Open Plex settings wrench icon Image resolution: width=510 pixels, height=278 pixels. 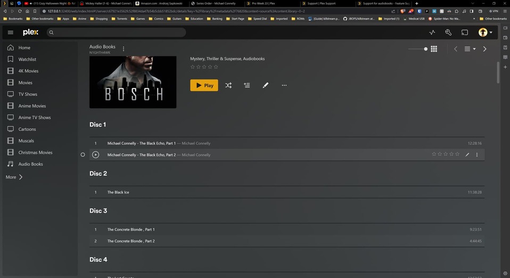click(x=448, y=32)
